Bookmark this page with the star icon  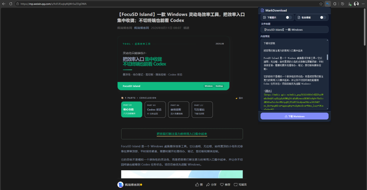click(x=321, y=4)
